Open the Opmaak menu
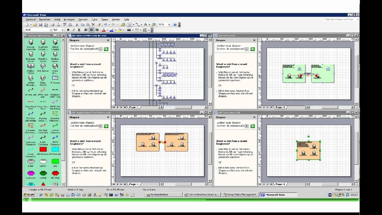Image resolution: width=382 pixels, height=215 pixels. (83, 19)
